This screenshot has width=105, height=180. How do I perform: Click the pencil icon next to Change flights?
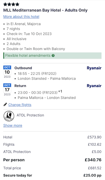coord(5,104)
